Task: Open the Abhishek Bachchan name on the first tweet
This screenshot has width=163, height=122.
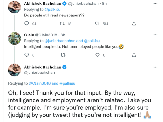Action: pyautogui.click(x=42, y=4)
